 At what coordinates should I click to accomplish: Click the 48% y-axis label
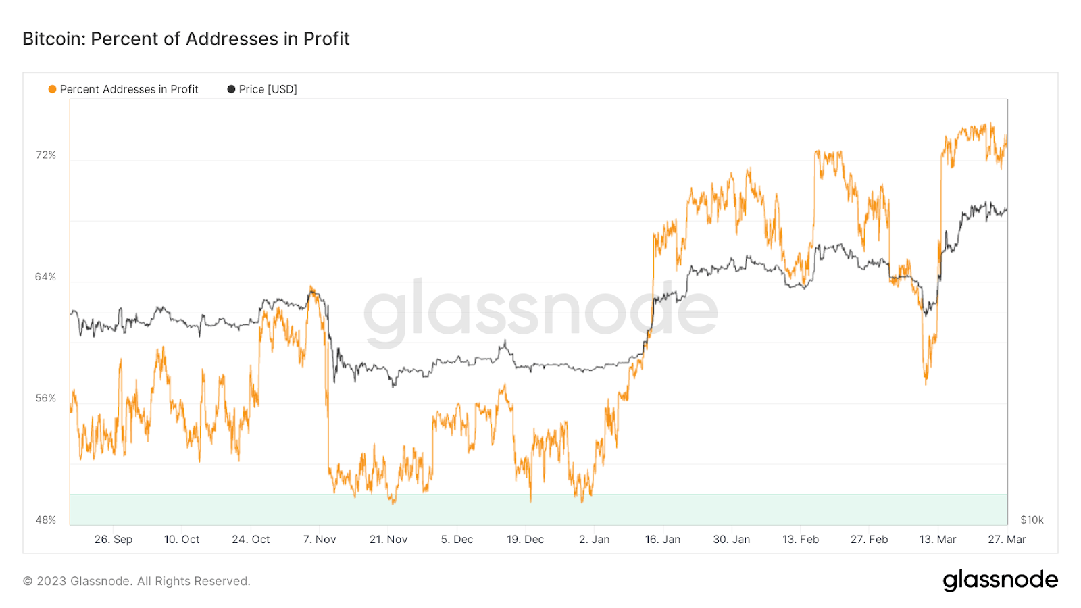(46, 520)
